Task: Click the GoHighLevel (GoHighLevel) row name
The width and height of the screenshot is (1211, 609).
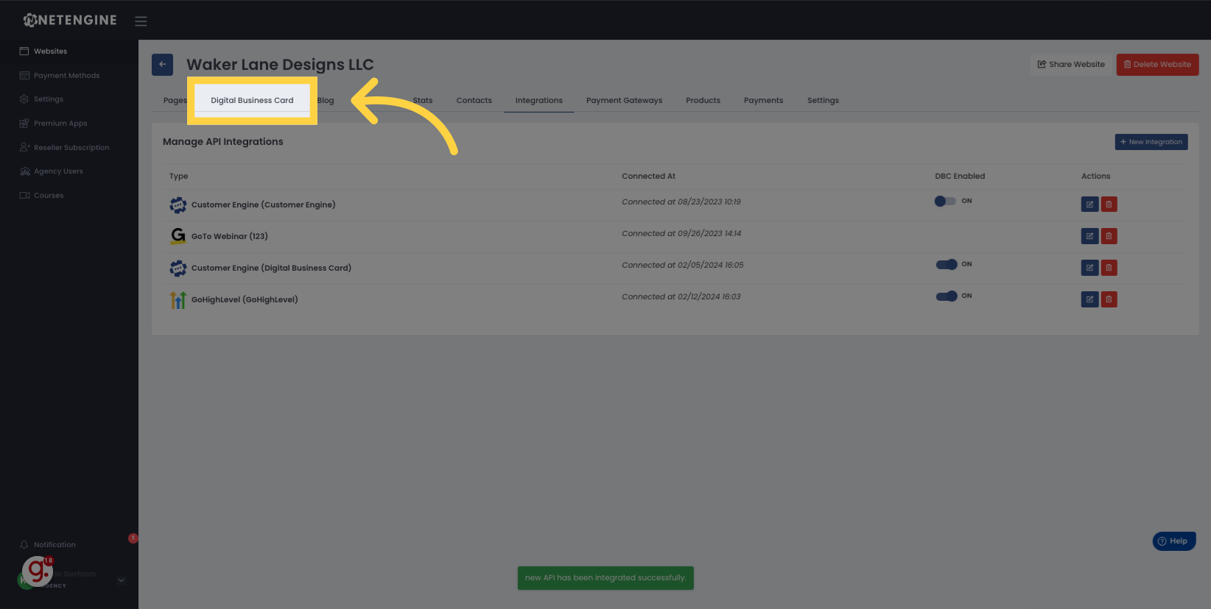Action: click(245, 299)
